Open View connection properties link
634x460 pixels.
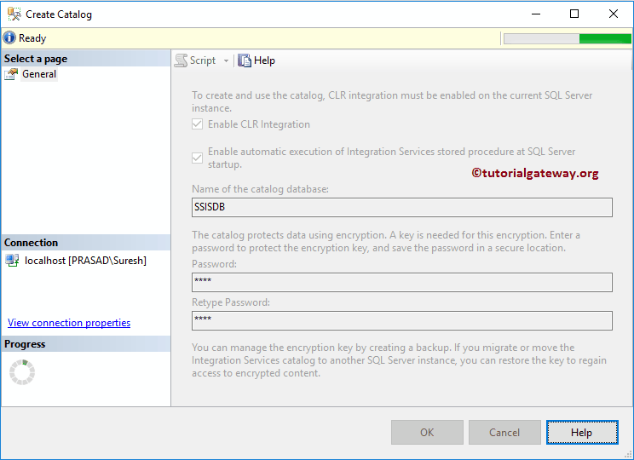(x=69, y=323)
